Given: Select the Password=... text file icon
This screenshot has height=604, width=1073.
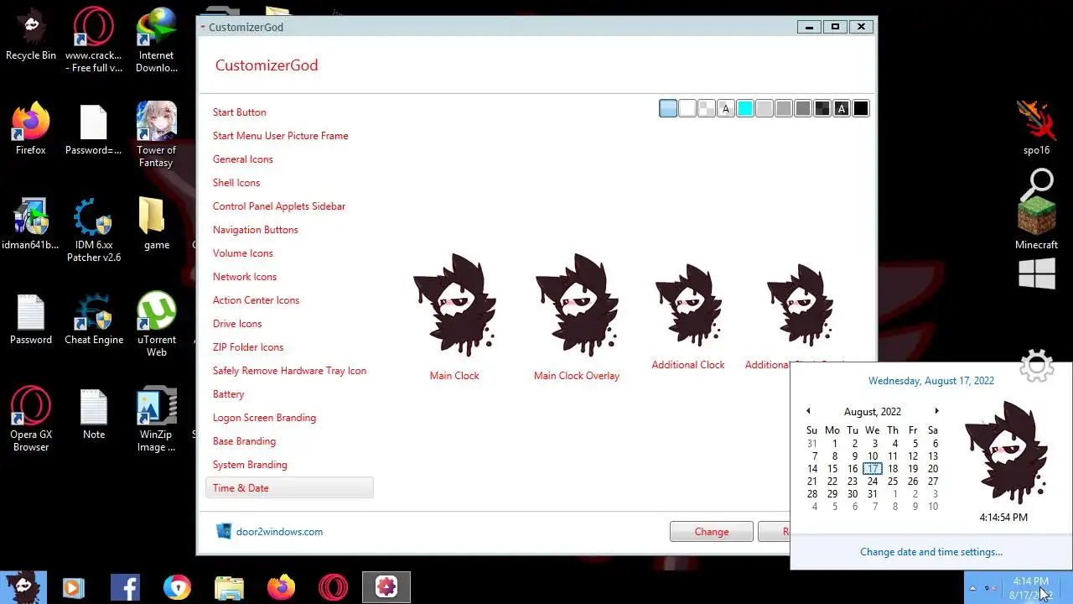Looking at the screenshot, I should tap(94, 129).
